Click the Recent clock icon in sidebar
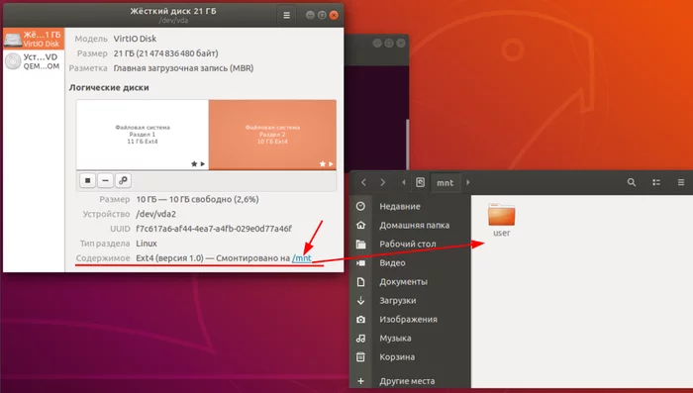 (x=360, y=207)
